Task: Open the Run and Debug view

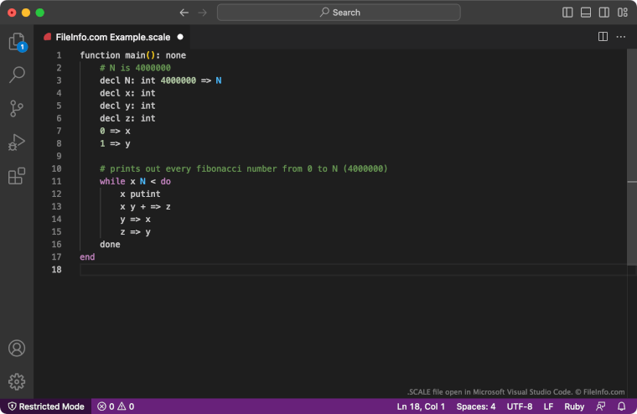Action: [16, 142]
